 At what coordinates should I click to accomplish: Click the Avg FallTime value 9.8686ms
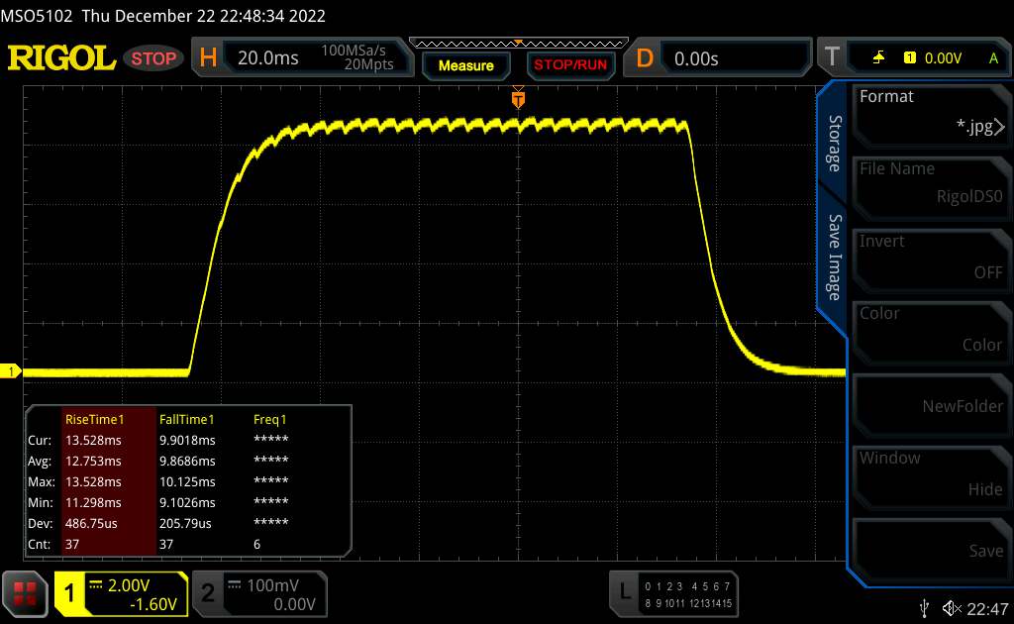click(187, 461)
